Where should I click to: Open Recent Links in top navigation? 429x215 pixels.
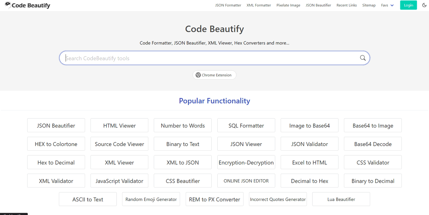(346, 5)
